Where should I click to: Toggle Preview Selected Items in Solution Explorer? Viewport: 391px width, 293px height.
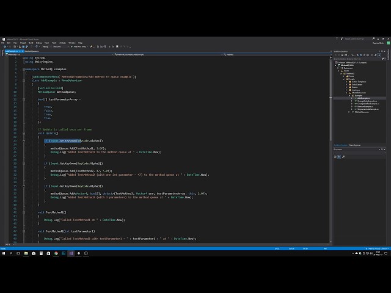(x=379, y=55)
